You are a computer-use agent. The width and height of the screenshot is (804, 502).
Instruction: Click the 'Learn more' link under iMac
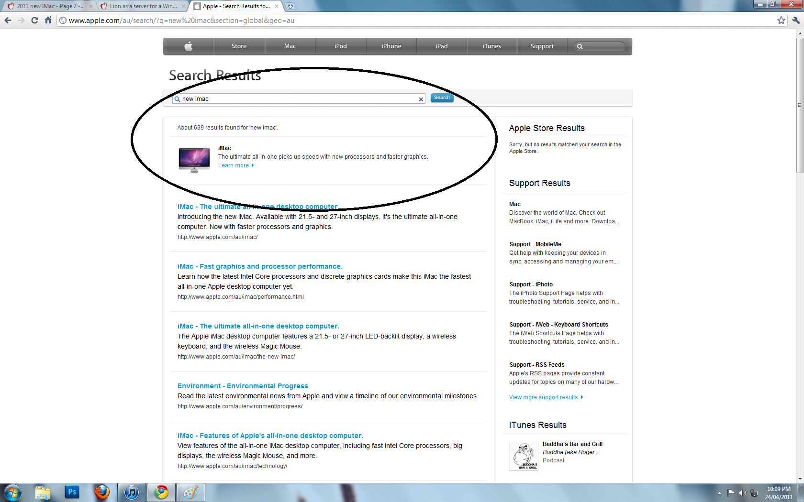pos(236,165)
